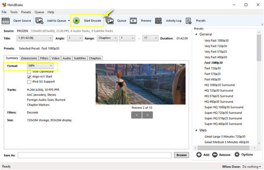Viewport: 264px width, 170px height.
Task: Open the Title dropdown
Action: click(35, 38)
